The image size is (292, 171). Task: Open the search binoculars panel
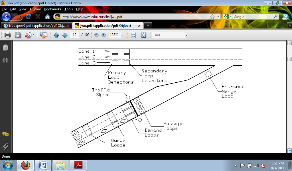click(5, 60)
